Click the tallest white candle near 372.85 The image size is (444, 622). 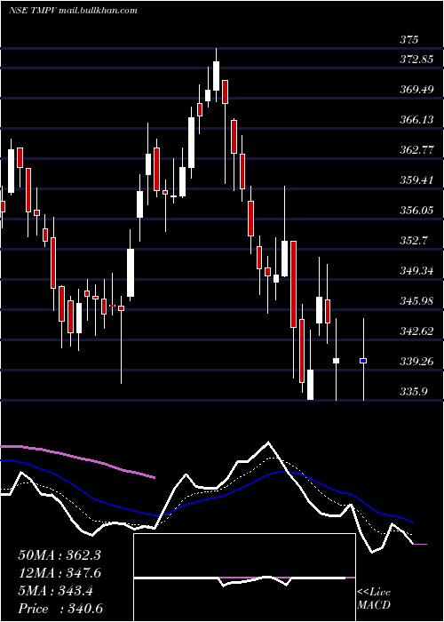(216, 76)
